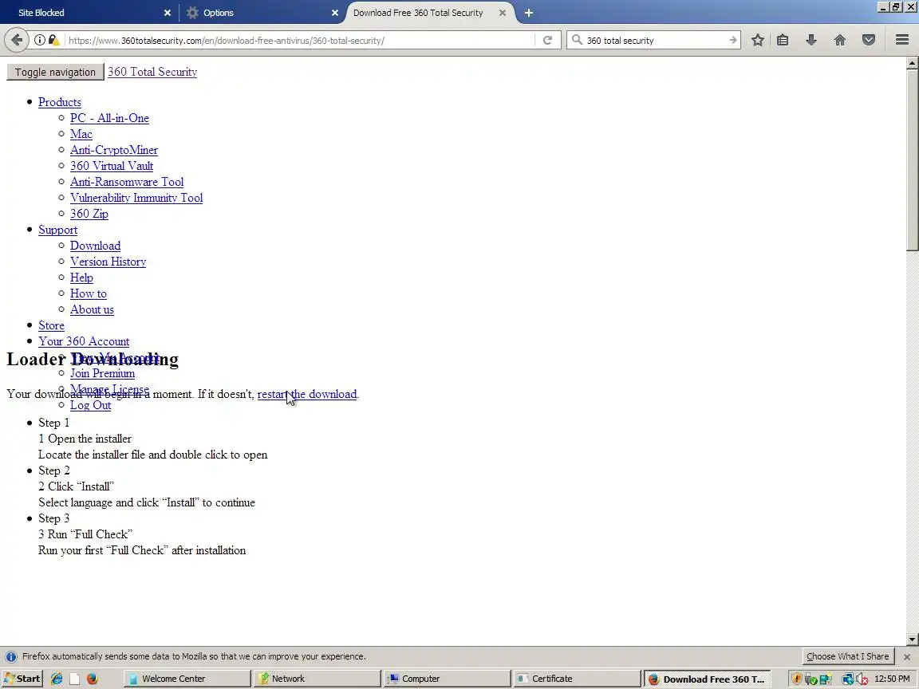This screenshot has height=689, width=919.
Task: Reload the current page
Action: [x=547, y=41]
